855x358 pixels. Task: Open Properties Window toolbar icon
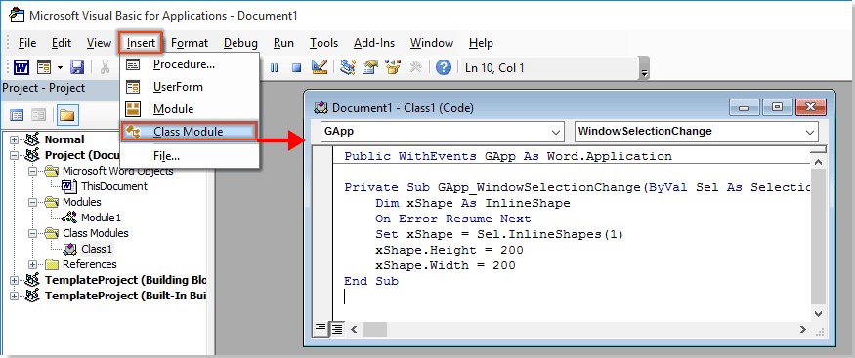[370, 67]
